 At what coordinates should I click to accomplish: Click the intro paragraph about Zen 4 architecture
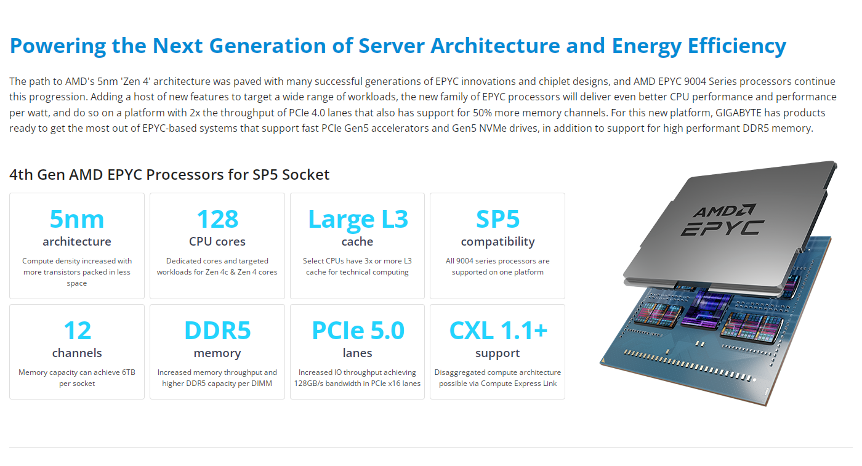423,105
